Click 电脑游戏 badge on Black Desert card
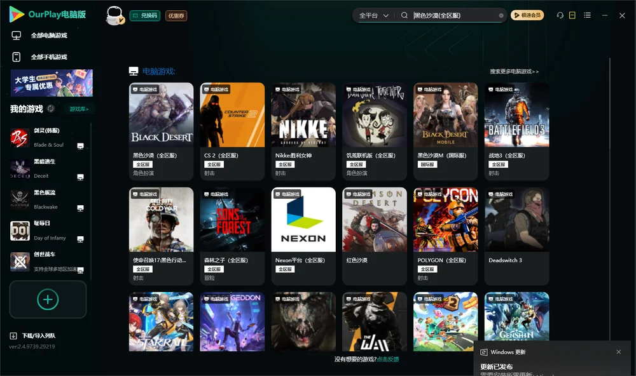This screenshot has width=636, height=376. click(145, 90)
